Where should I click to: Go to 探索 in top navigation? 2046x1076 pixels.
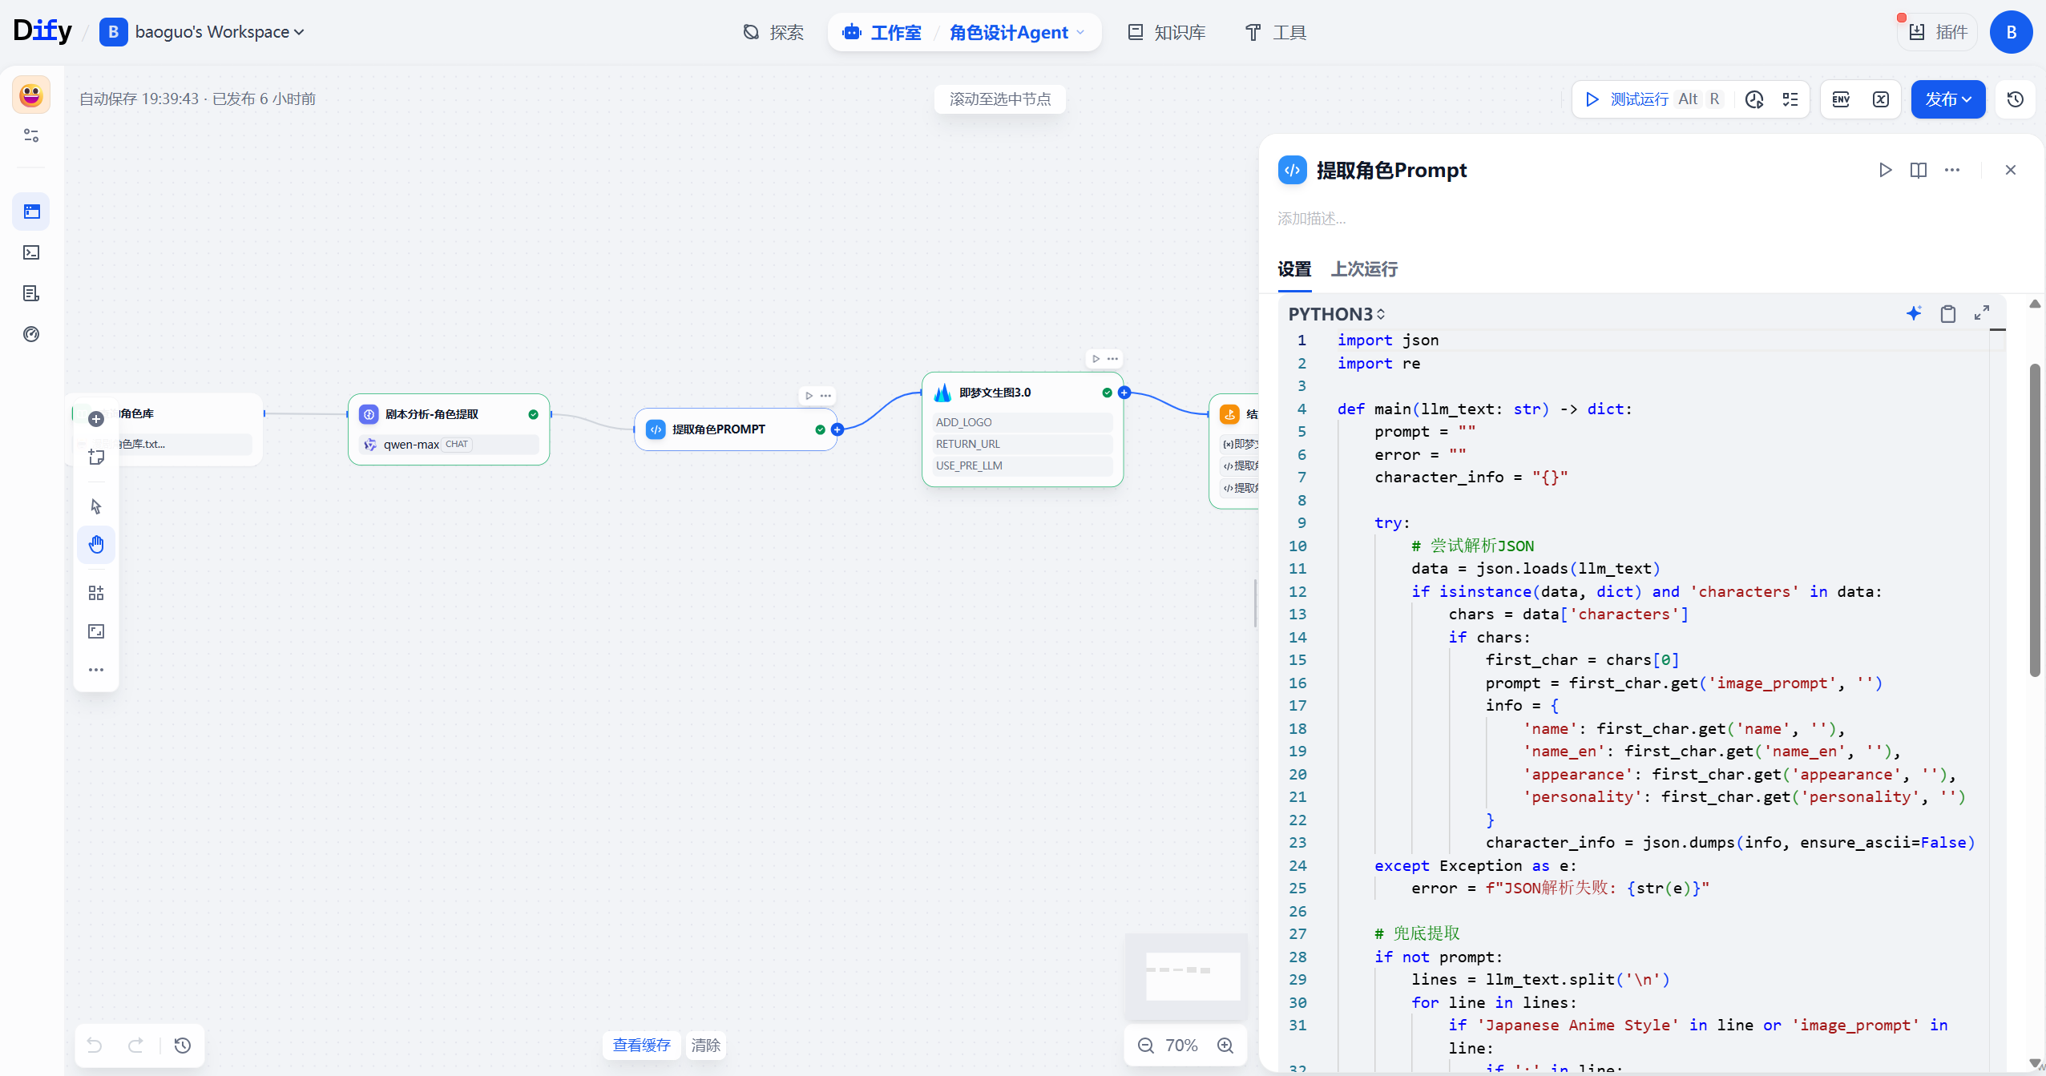(x=774, y=32)
